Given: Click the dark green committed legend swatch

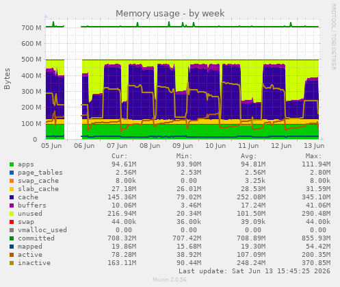Looking at the screenshot, I should point(12,238).
